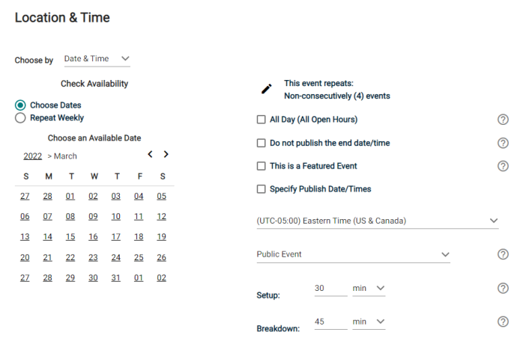Click the Breakdown 45 minutes field
Screen dimensions: 523x338
(x=330, y=322)
